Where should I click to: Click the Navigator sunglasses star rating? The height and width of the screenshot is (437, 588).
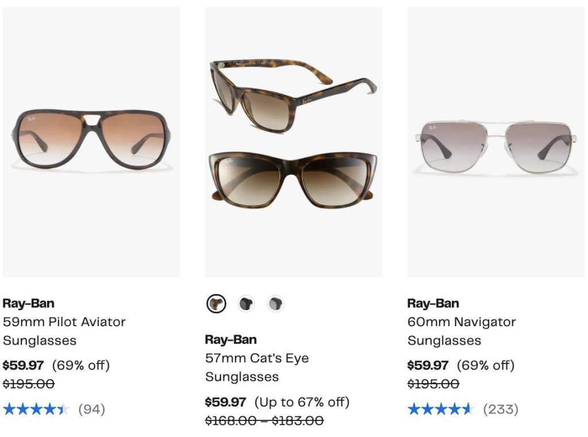coord(440,409)
